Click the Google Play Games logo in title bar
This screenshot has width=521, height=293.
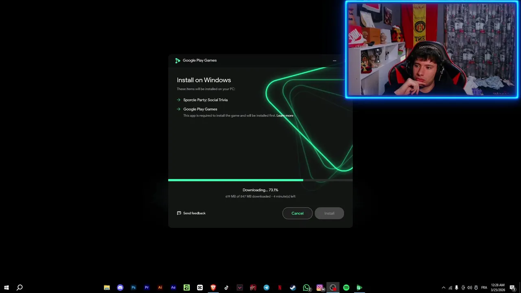pyautogui.click(x=177, y=61)
